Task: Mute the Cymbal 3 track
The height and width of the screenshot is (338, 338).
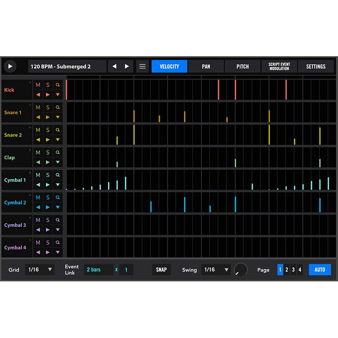Action: pos(38,220)
